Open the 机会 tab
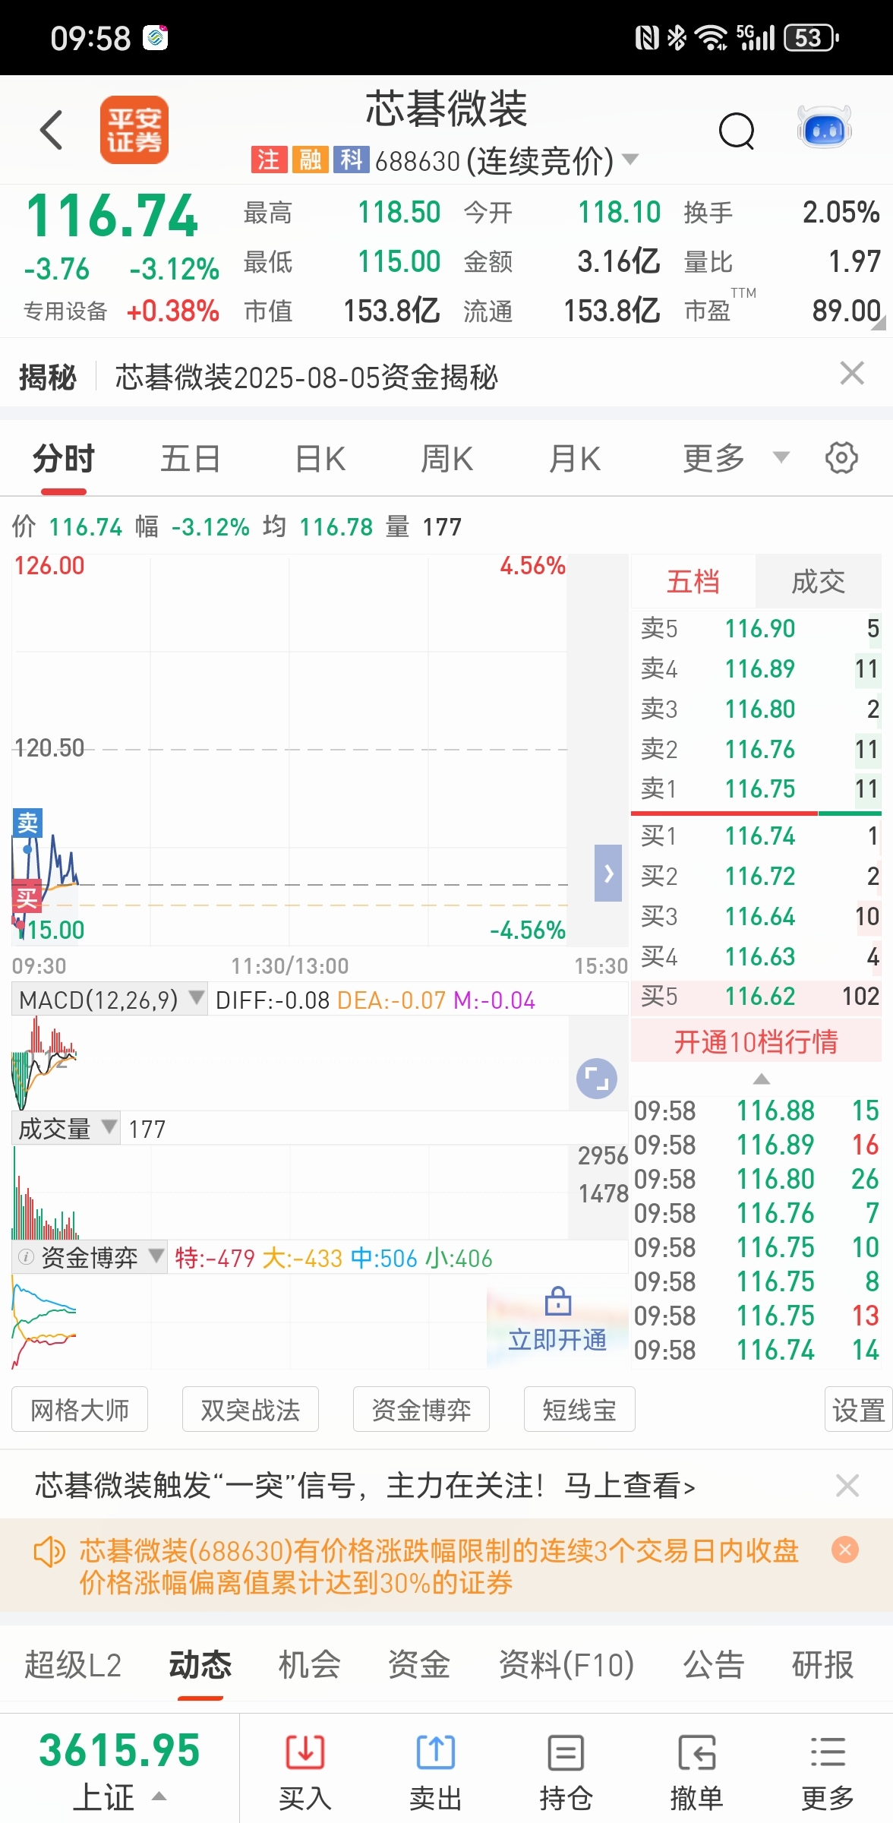The width and height of the screenshot is (893, 1823). [x=310, y=1665]
